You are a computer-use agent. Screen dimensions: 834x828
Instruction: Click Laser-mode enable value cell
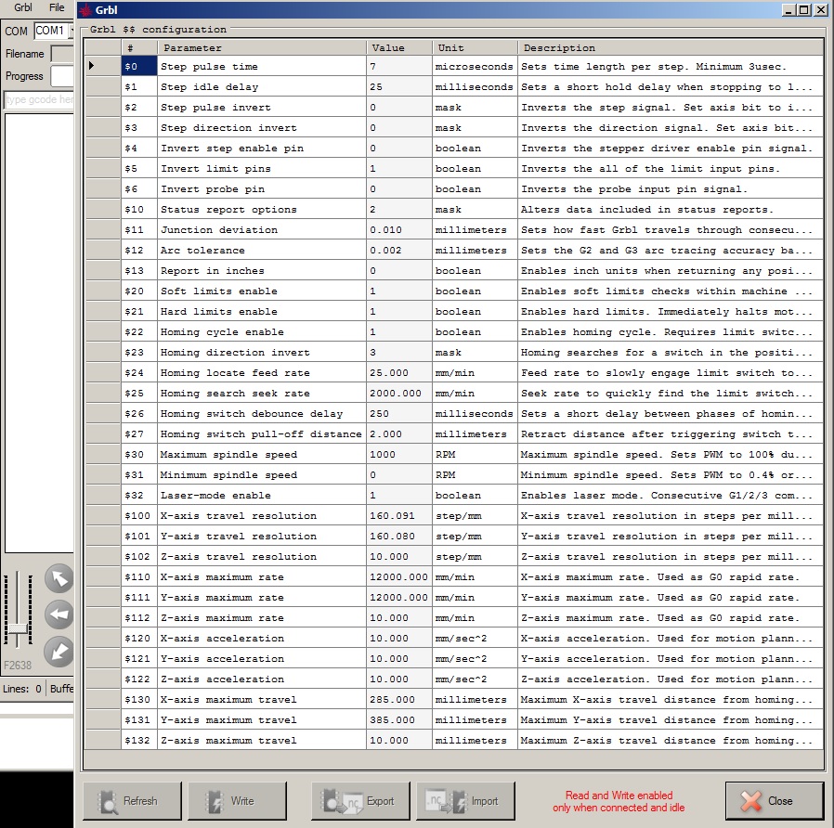399,496
